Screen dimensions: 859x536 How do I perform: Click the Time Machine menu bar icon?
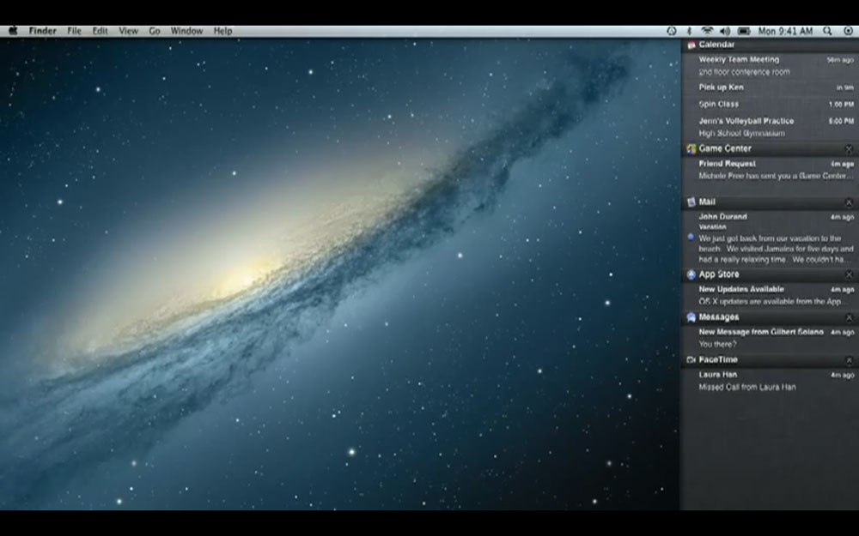[671, 31]
